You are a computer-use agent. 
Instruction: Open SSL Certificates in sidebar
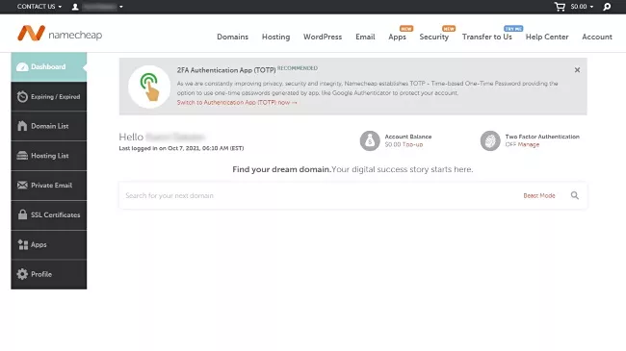pos(49,215)
